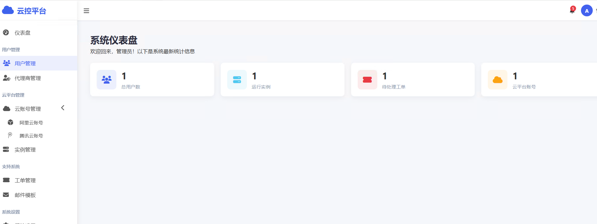597x224 pixels.
Task: Click the hamburger sidebar toggle icon
Action: pos(86,11)
